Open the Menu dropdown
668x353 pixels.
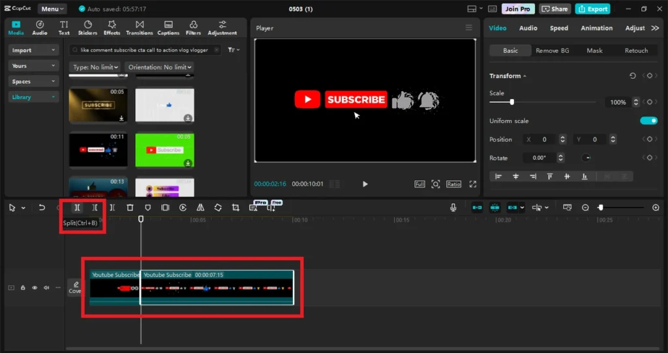(x=52, y=9)
